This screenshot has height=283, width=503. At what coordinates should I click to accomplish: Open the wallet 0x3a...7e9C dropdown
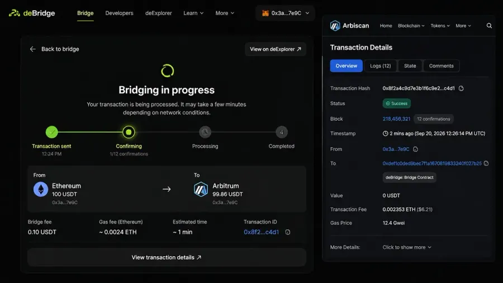point(286,13)
